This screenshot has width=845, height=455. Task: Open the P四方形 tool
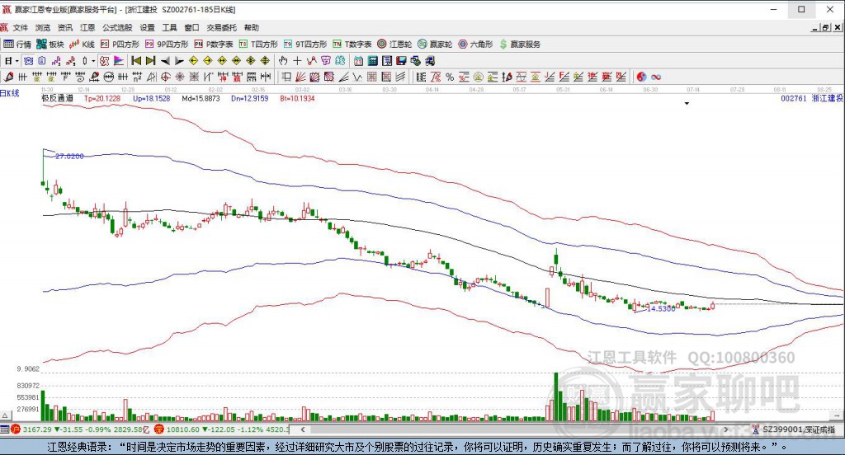click(120, 45)
